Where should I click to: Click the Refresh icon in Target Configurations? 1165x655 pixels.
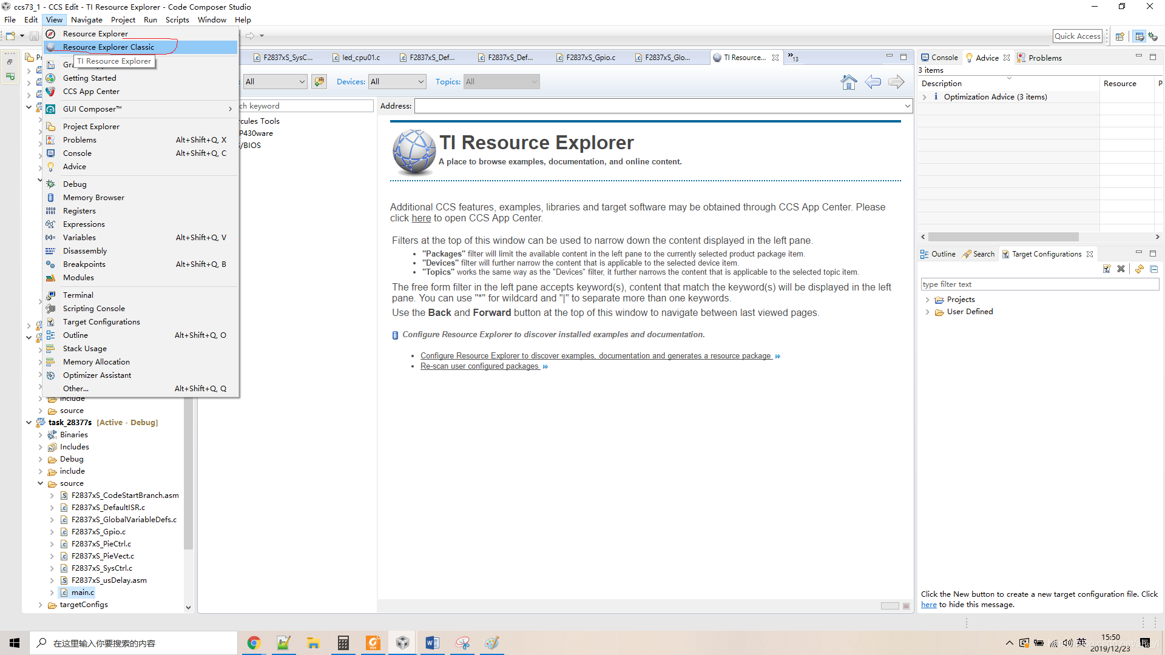tap(1140, 269)
